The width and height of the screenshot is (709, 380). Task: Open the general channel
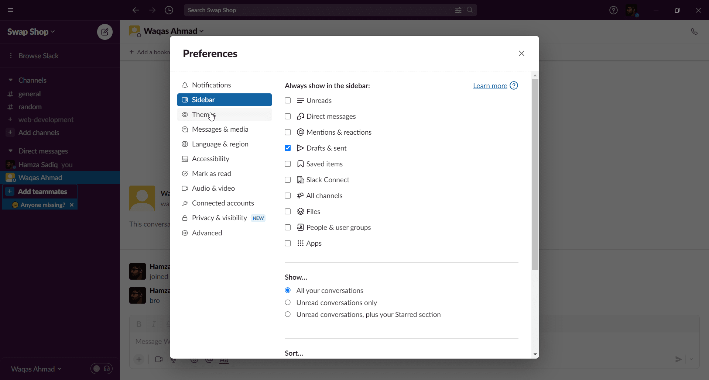[60, 94]
